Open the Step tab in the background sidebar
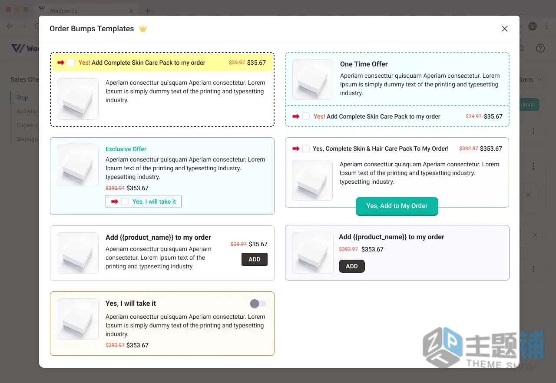The image size is (556, 383). point(22,98)
